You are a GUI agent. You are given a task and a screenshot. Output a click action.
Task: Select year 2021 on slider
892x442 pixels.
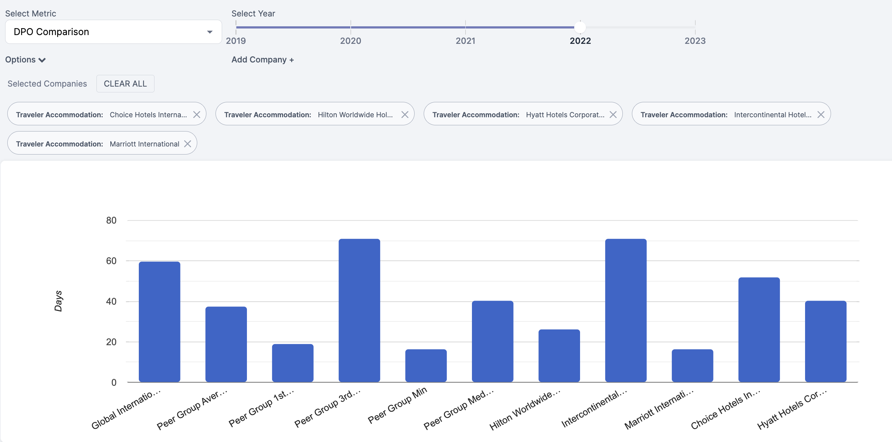click(x=465, y=27)
